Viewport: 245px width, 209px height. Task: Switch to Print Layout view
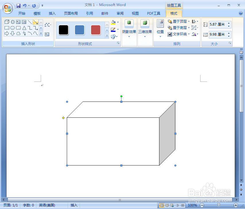click(162, 205)
